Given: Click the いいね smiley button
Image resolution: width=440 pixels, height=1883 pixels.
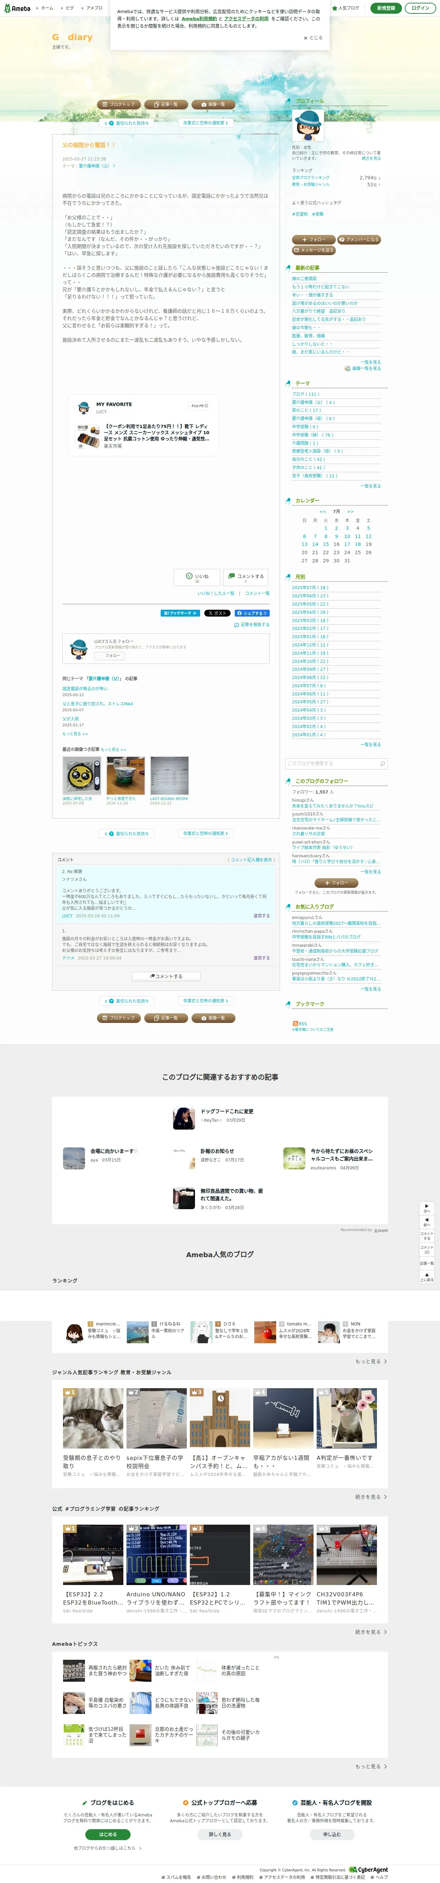Looking at the screenshot, I should click(x=197, y=577).
